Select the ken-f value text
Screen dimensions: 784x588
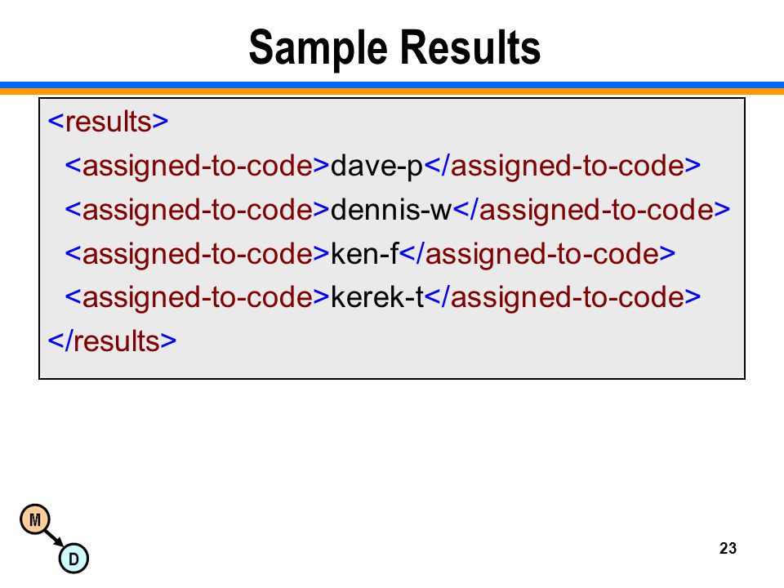pyautogui.click(x=364, y=253)
